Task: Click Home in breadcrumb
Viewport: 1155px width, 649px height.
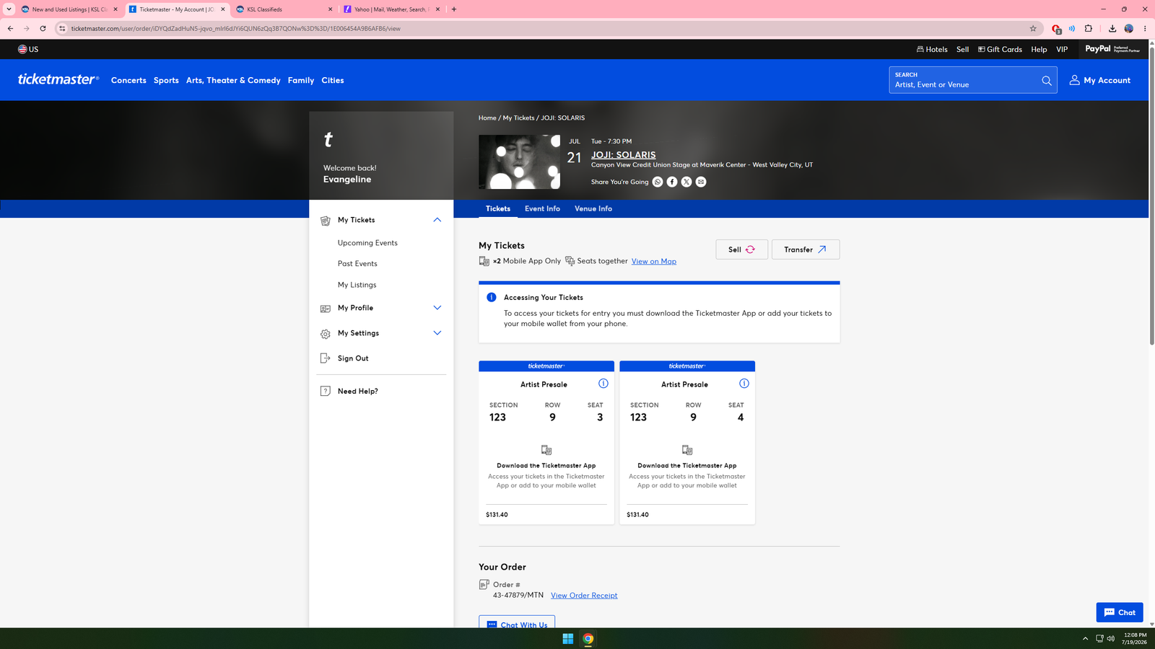Action: click(x=487, y=118)
